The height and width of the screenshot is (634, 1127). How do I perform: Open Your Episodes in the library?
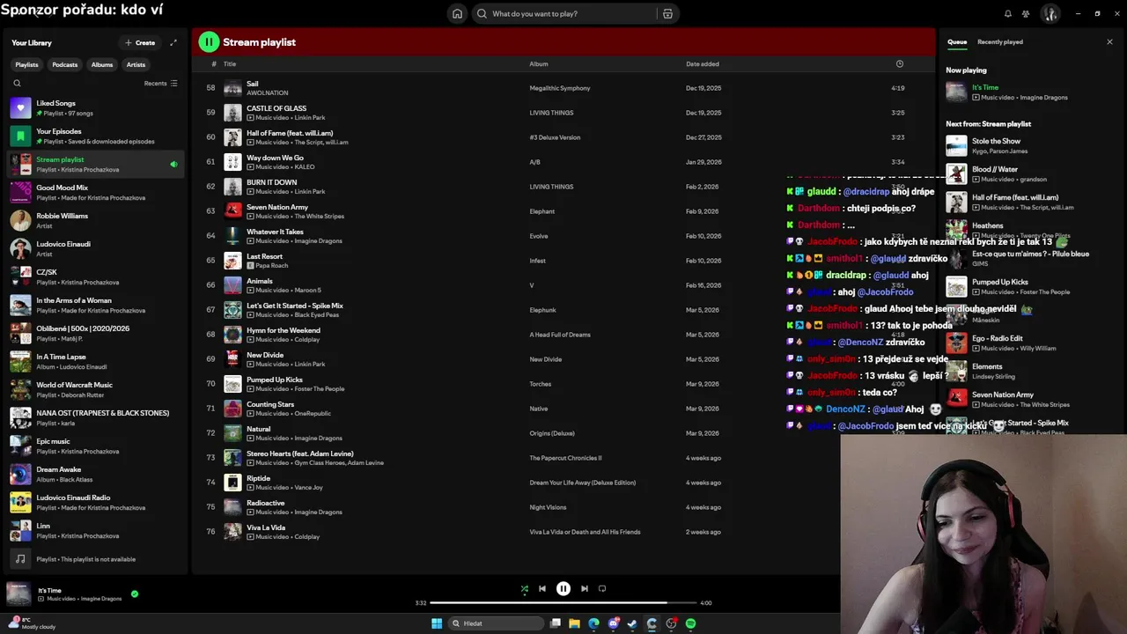[x=95, y=136]
